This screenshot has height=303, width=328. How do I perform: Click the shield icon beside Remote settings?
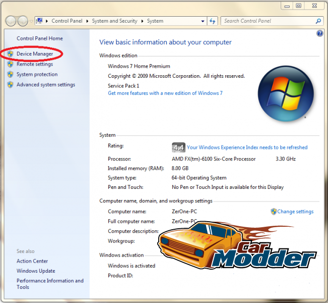tap(10, 64)
